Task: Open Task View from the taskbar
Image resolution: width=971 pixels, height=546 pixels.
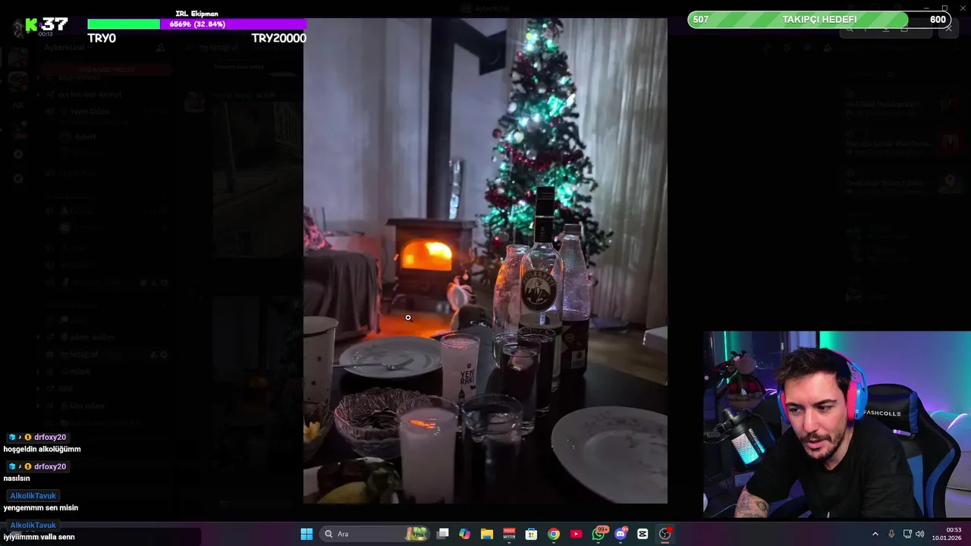Action: tap(443, 534)
